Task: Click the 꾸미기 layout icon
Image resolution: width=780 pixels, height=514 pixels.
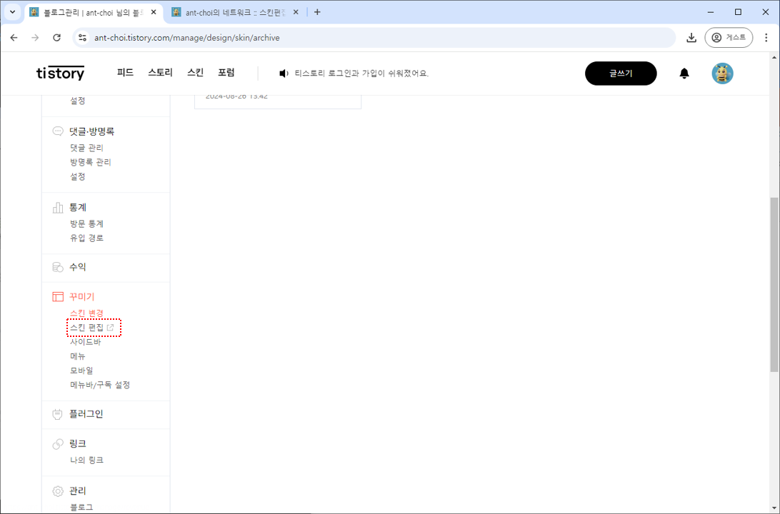Action: (x=58, y=297)
